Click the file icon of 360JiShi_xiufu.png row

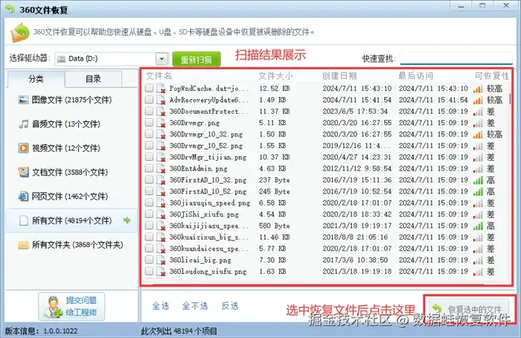162,214
